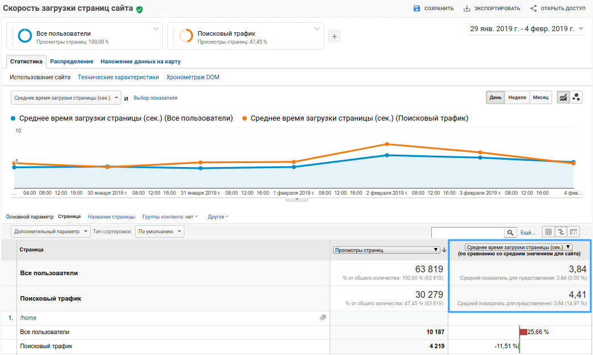
Task: Click the magnifier search button above the table
Action: pos(510,232)
